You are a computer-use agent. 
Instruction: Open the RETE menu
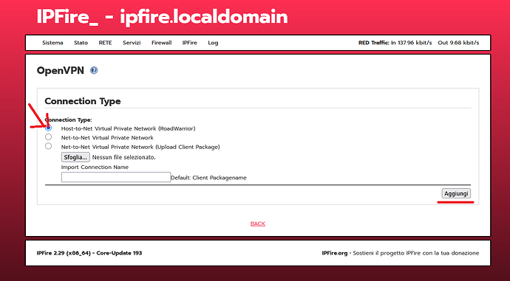click(106, 43)
